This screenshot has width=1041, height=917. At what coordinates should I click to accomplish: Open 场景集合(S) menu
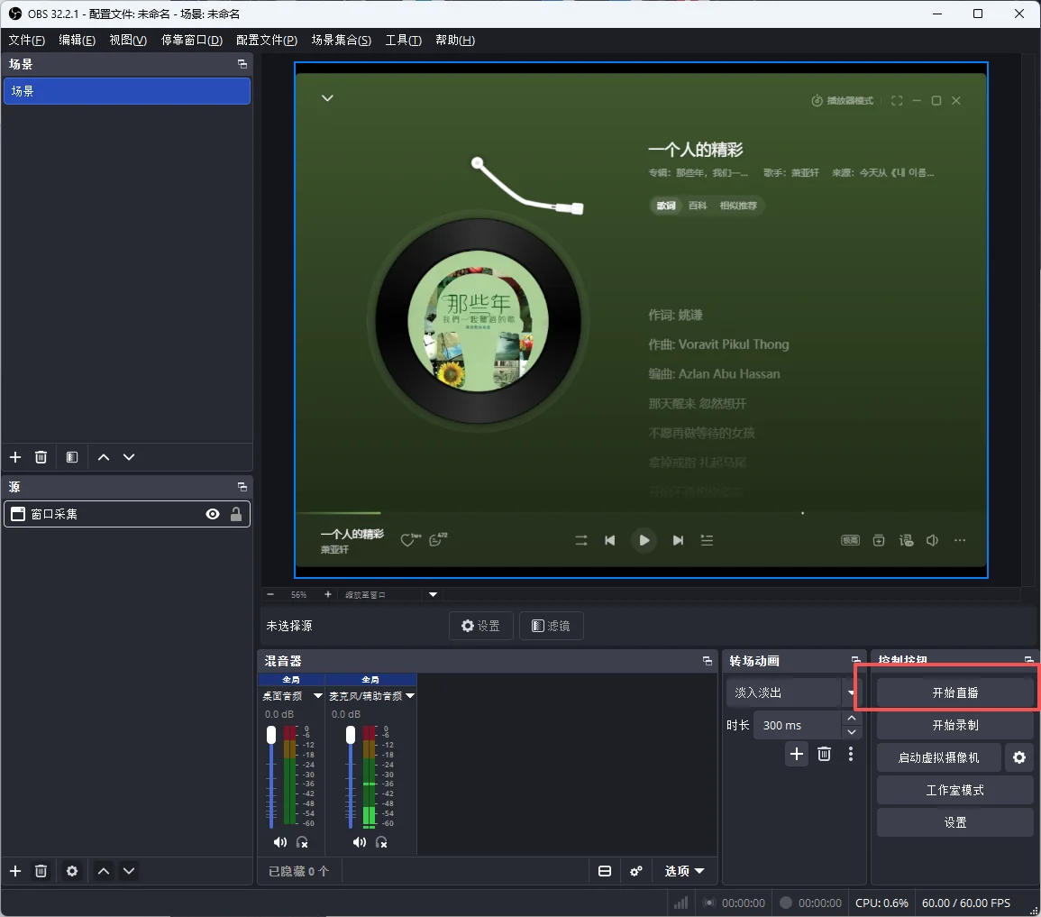pyautogui.click(x=342, y=40)
